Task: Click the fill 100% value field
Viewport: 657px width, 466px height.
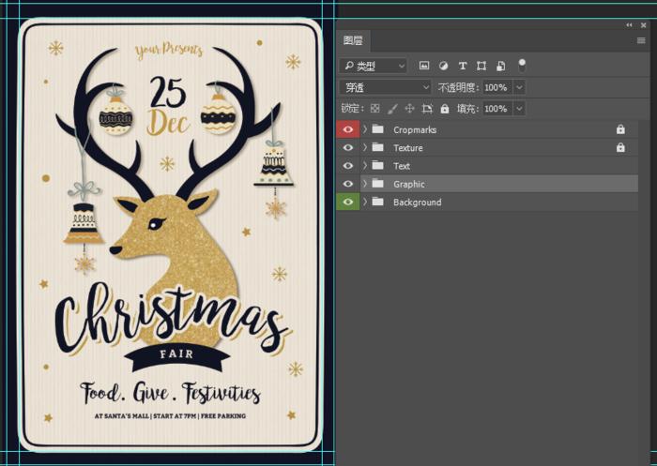Action: (497, 109)
